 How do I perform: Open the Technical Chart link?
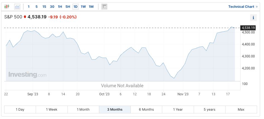pyautogui.click(x=243, y=6)
